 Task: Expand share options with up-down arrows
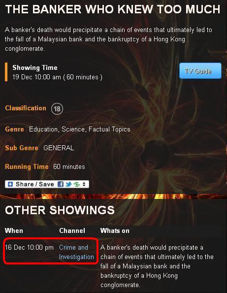(x=84, y=184)
